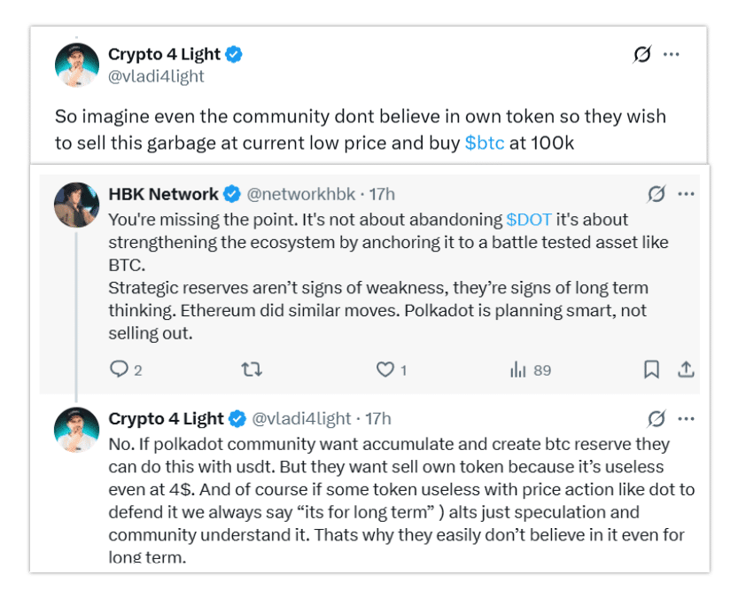Bookmark the HBK Network reply
The height and width of the screenshot is (606, 746).
tap(651, 369)
